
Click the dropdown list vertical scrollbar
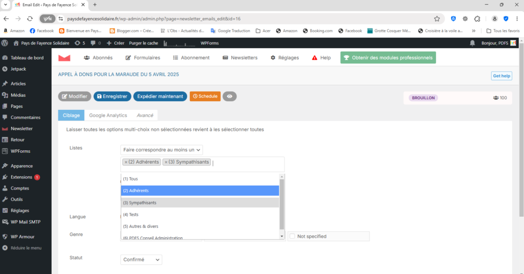281,204
